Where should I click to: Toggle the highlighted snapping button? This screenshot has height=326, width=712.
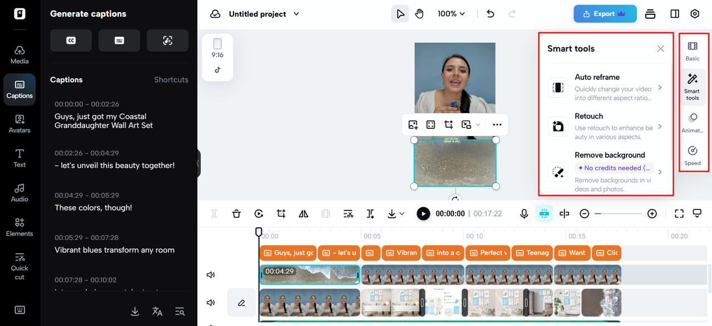pyautogui.click(x=544, y=214)
